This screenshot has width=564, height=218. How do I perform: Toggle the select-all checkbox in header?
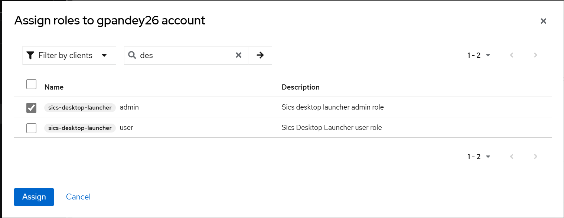tap(32, 84)
